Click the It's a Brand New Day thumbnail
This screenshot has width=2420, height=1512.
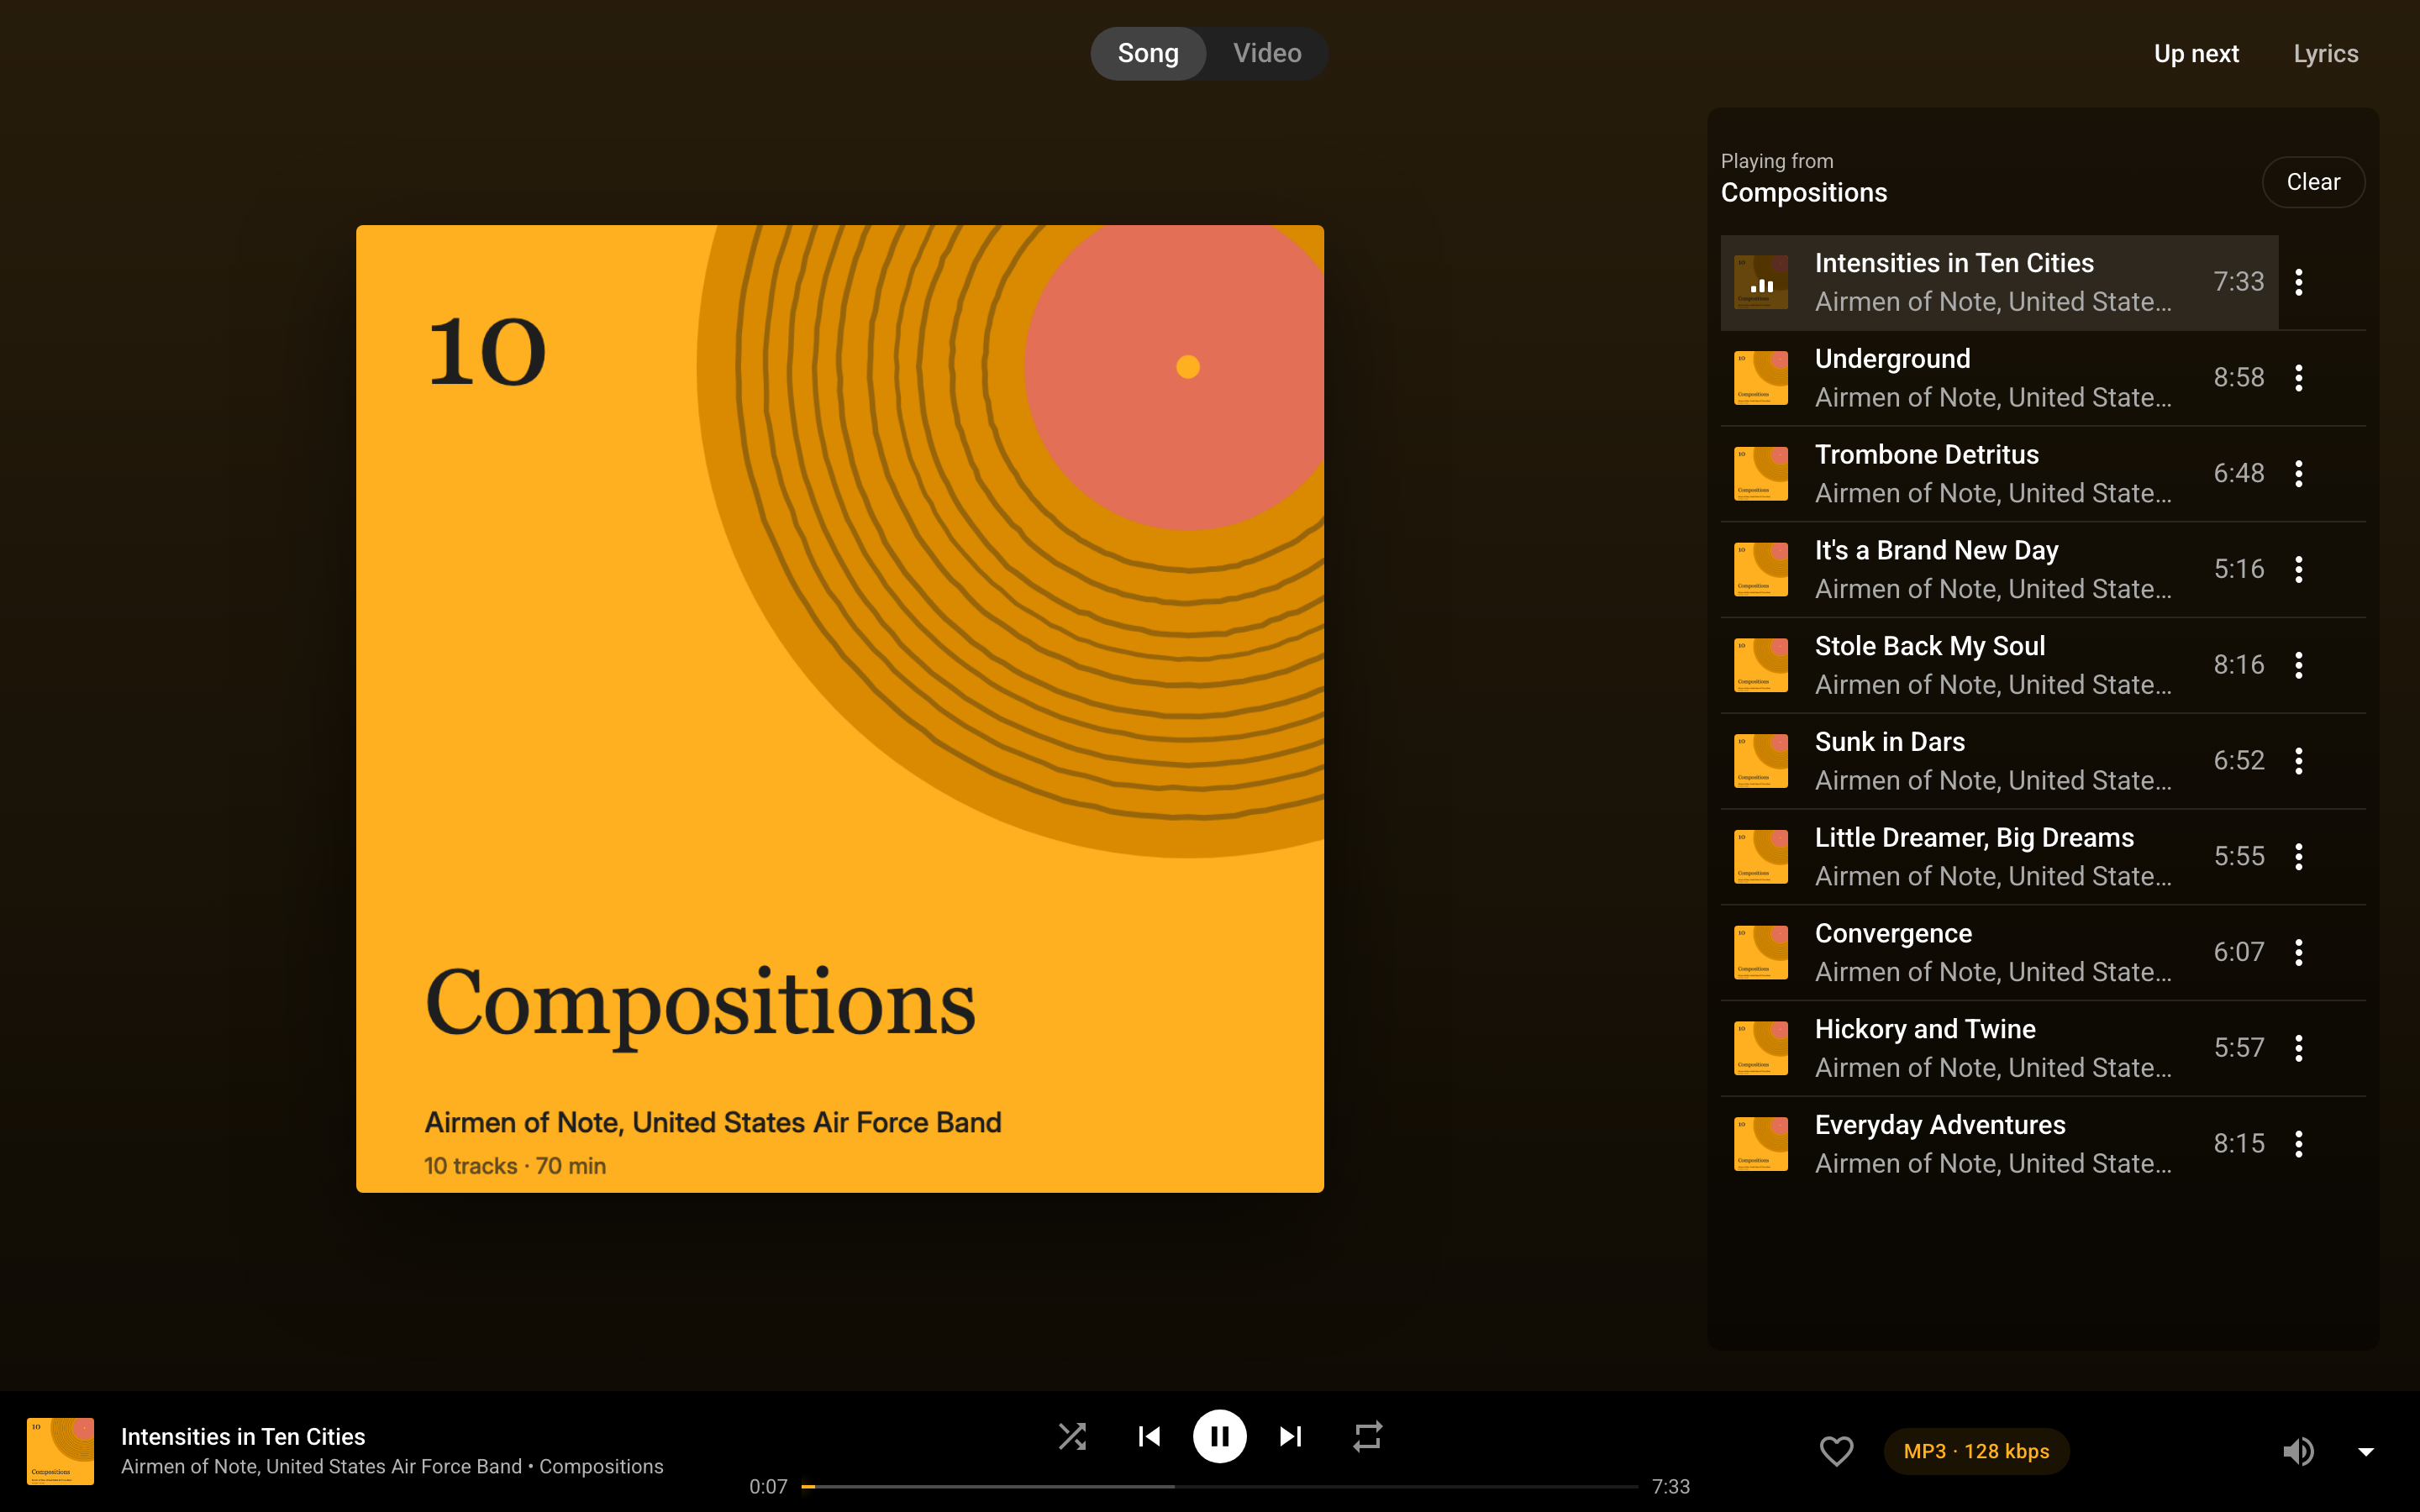coord(1761,569)
